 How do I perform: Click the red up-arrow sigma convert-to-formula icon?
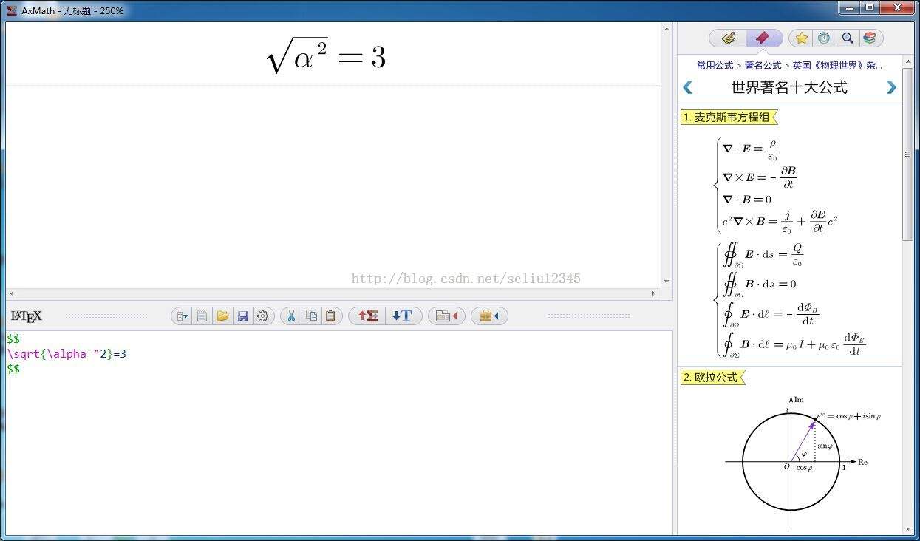368,316
